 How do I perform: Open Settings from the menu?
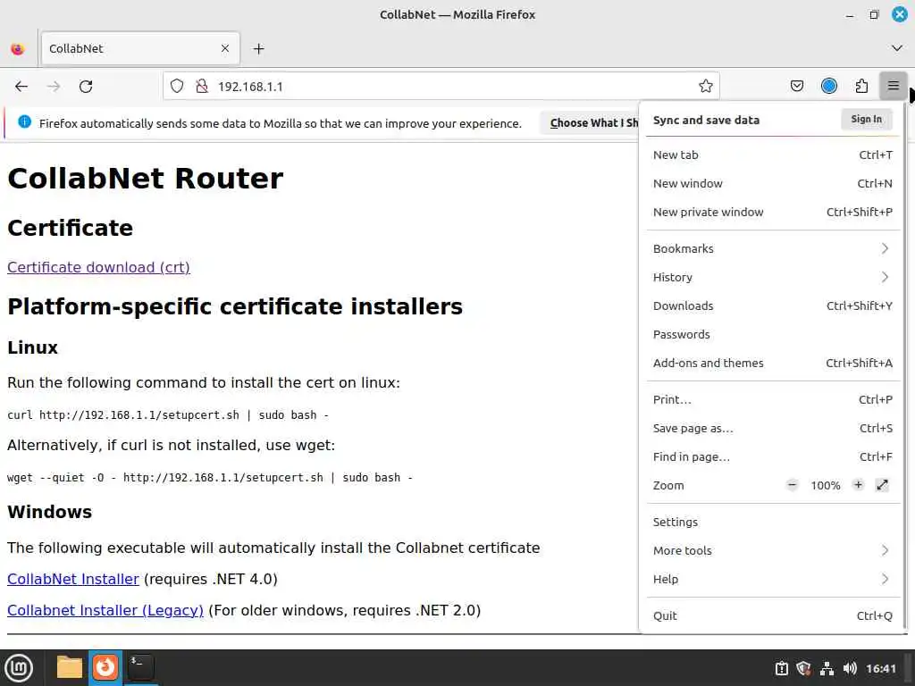773,522
